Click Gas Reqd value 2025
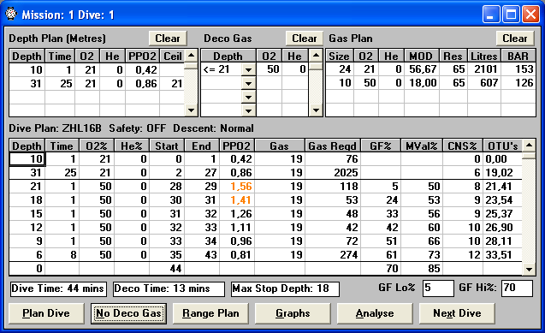Viewport: 545px width, 333px height. coord(333,173)
